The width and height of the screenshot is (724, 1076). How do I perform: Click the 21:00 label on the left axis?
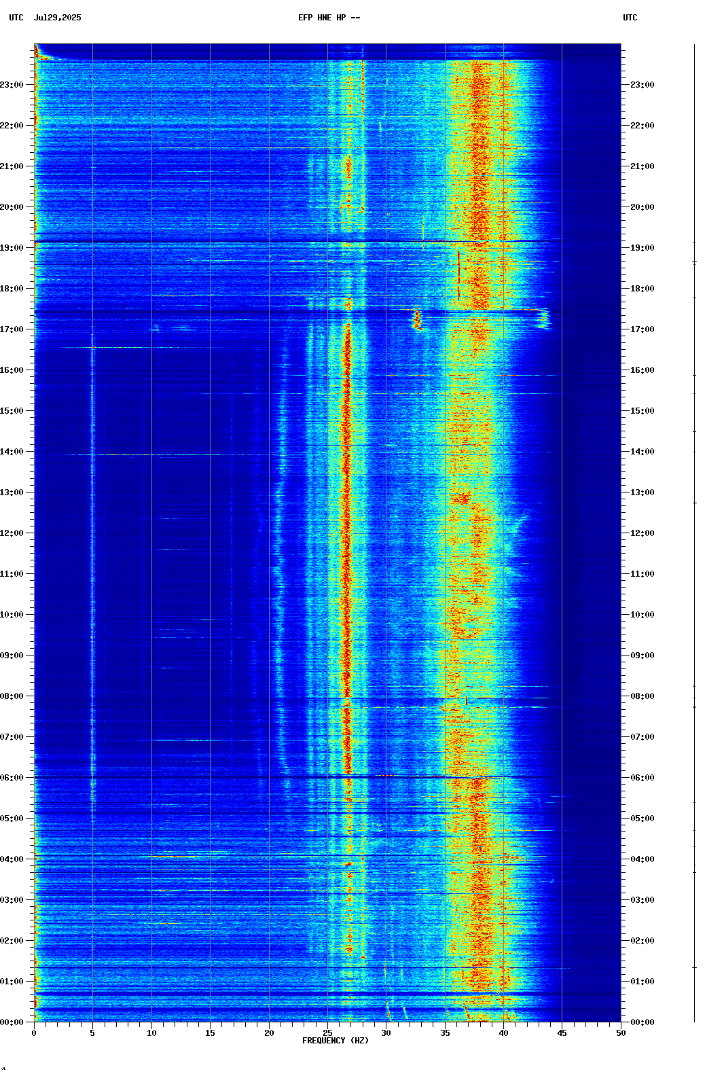click(12, 166)
